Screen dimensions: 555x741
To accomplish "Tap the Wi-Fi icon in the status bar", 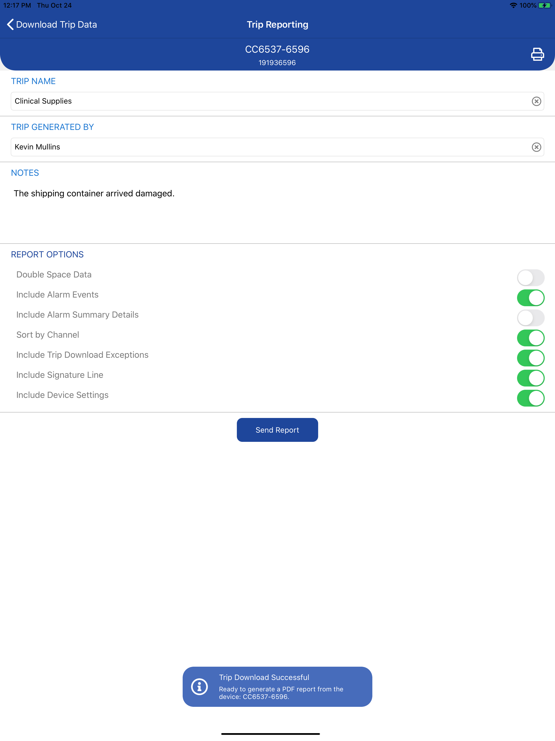I will [x=513, y=5].
